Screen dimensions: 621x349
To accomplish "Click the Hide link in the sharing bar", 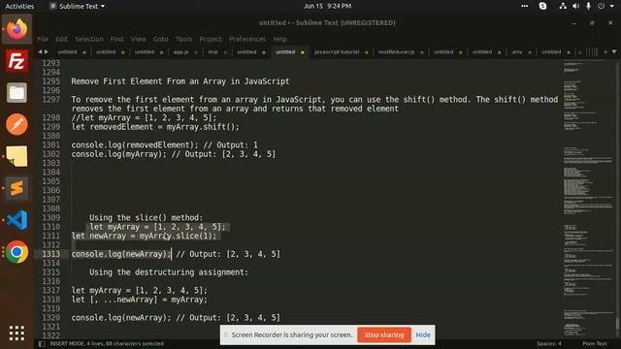I will pos(423,334).
